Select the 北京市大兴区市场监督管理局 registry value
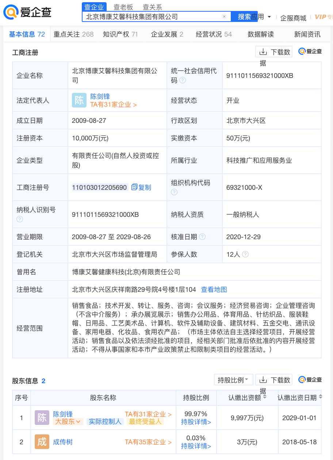The width and height of the screenshot is (333, 460). pyautogui.click(x=115, y=254)
